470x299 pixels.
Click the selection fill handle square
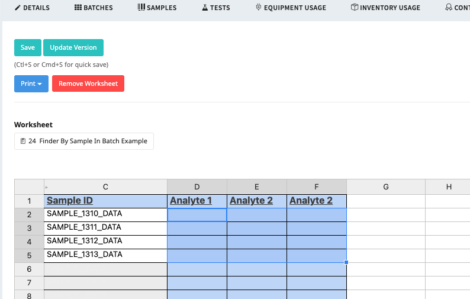tap(346, 262)
